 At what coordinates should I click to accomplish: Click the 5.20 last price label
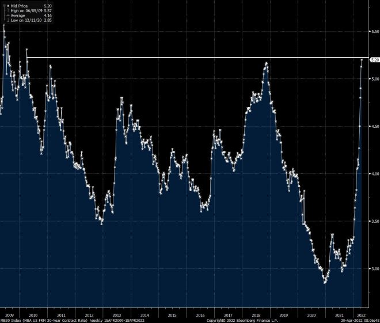375,60
